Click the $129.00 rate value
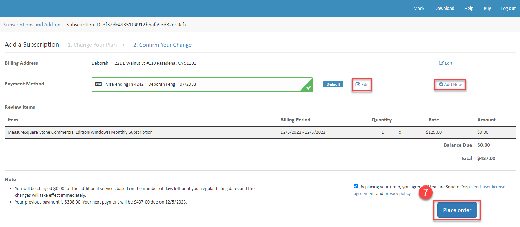Image resolution: width=520 pixels, height=227 pixels. click(434, 132)
